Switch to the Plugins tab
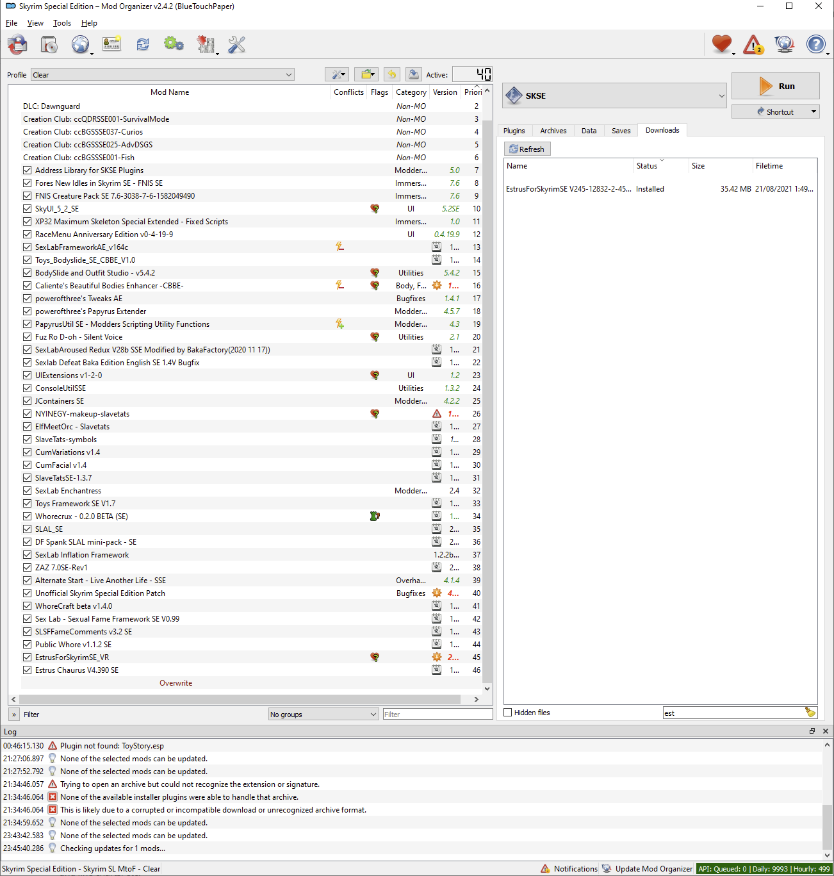The height and width of the screenshot is (876, 834). (x=514, y=131)
